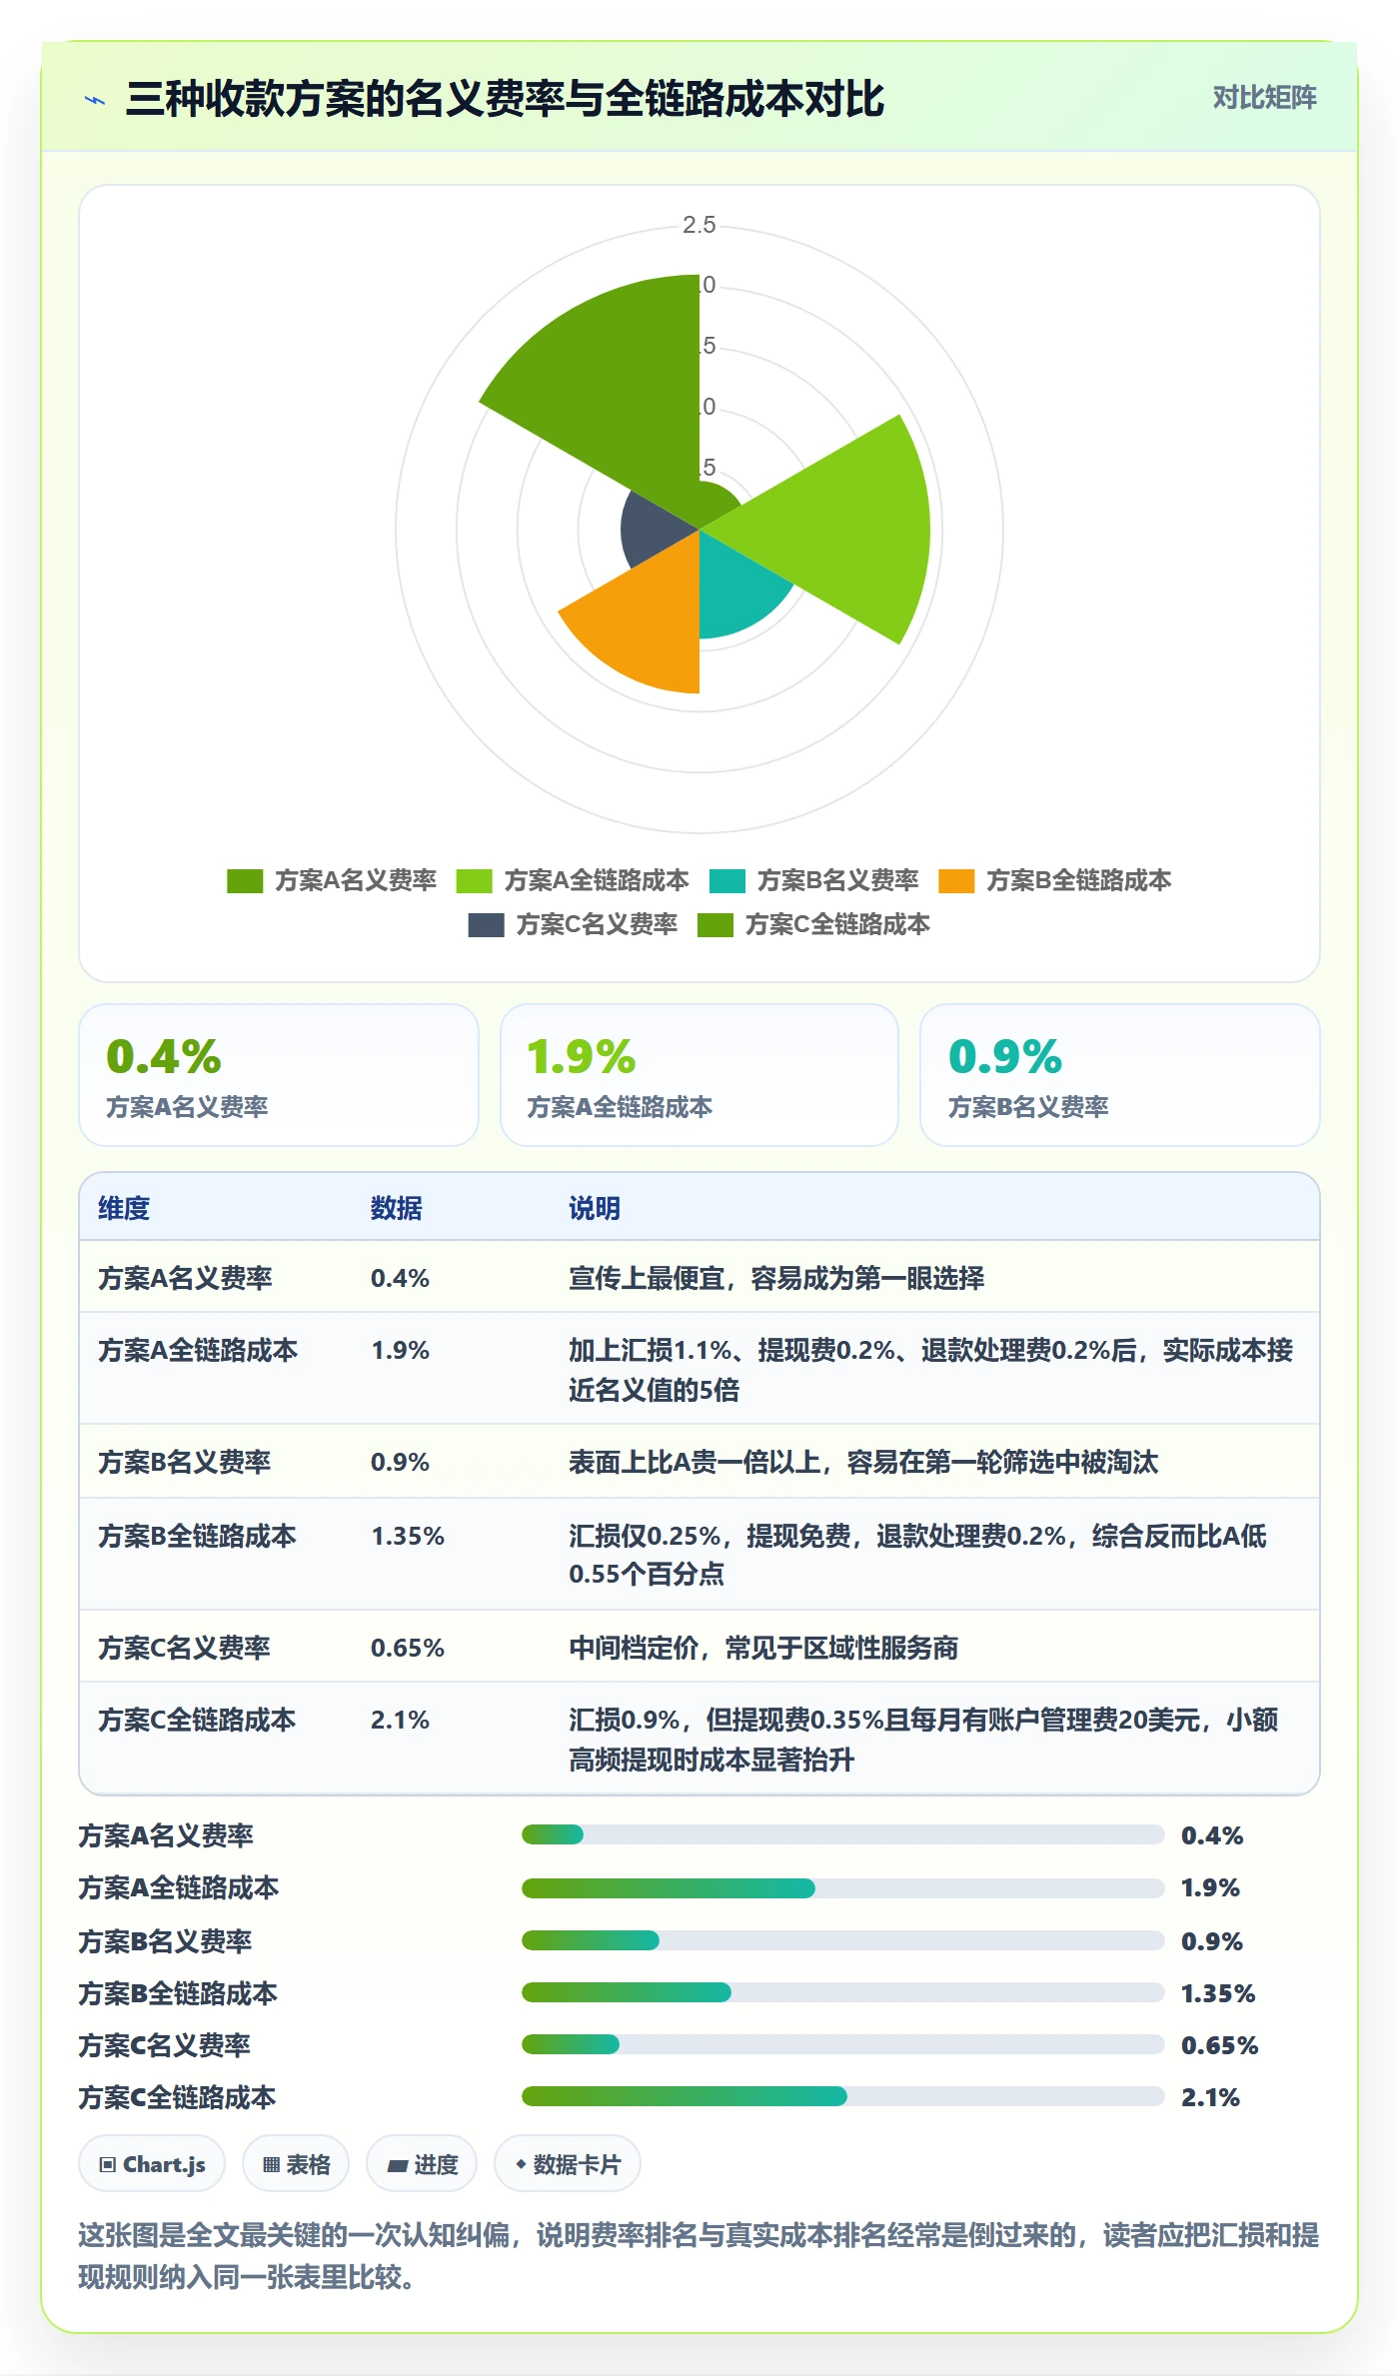This screenshot has height=2376, width=1399.
Task: Click the Chart.js tag chip
Action: pyautogui.click(x=152, y=2164)
